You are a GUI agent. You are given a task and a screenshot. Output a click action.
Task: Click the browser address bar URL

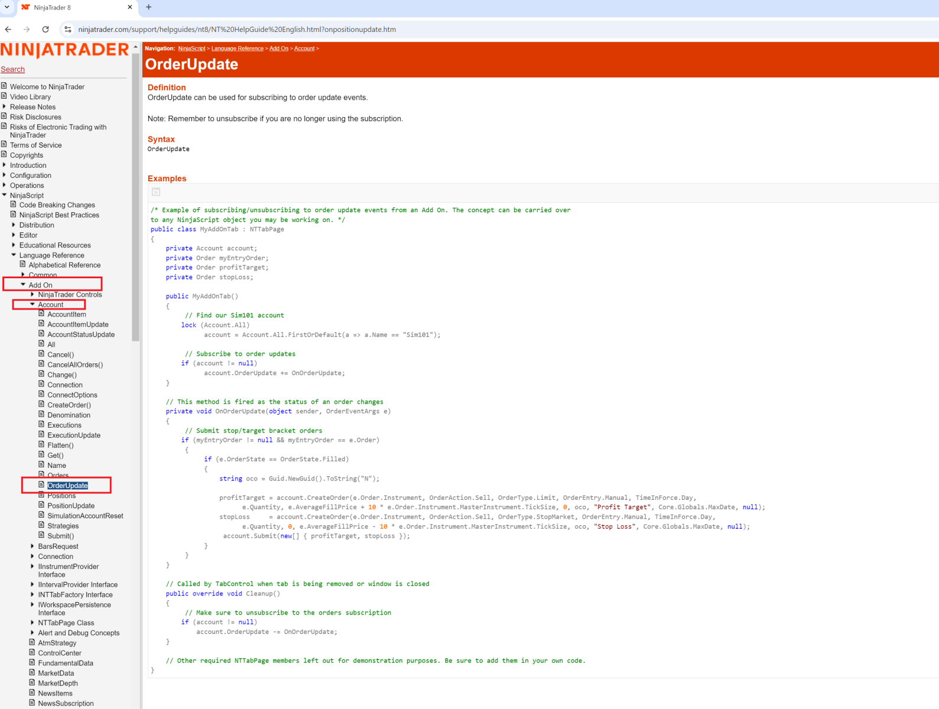(x=237, y=29)
